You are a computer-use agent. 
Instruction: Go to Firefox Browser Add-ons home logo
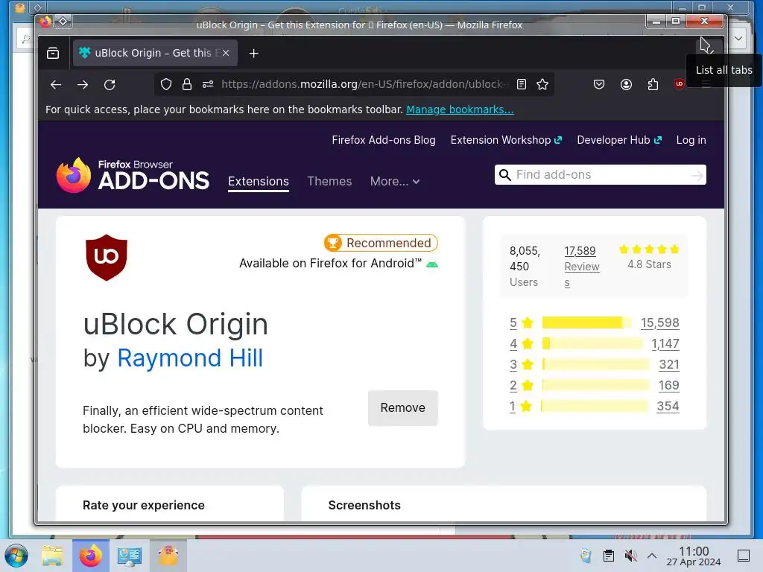[133, 175]
